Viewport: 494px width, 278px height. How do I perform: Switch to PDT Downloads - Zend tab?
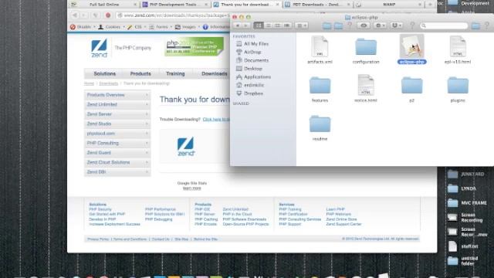coord(316,5)
